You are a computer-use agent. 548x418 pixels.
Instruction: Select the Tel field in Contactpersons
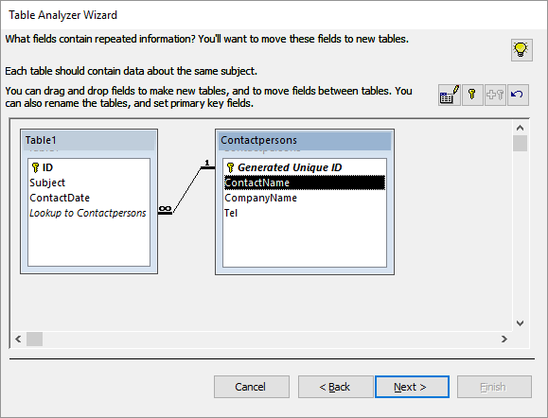(x=231, y=213)
